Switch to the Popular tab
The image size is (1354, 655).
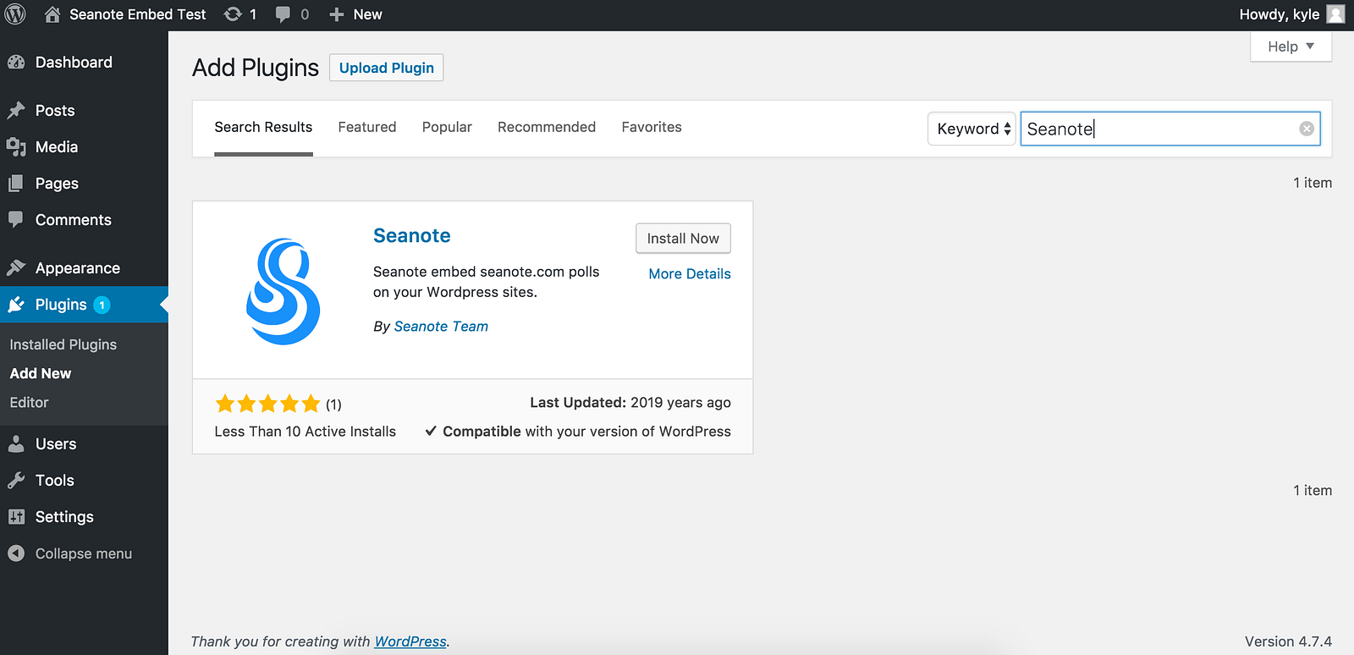(x=447, y=127)
